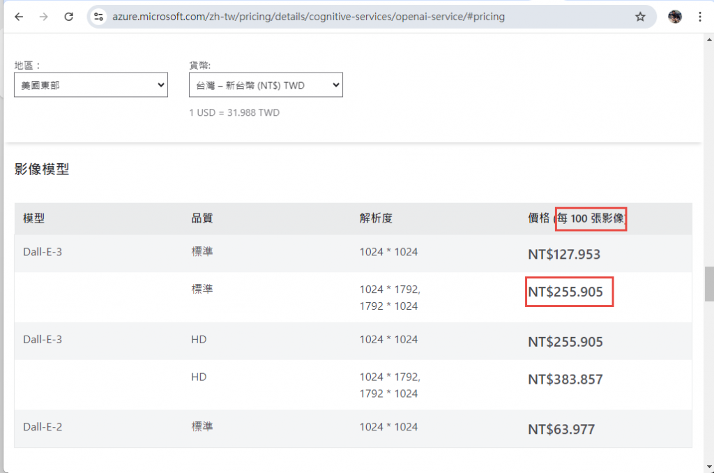Open the 地區 region dropdown 美國東部
The width and height of the screenshot is (714, 473).
(x=91, y=84)
